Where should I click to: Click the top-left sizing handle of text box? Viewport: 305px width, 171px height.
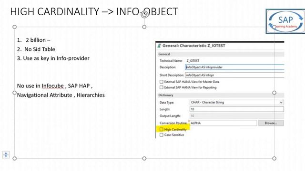point(15,27)
